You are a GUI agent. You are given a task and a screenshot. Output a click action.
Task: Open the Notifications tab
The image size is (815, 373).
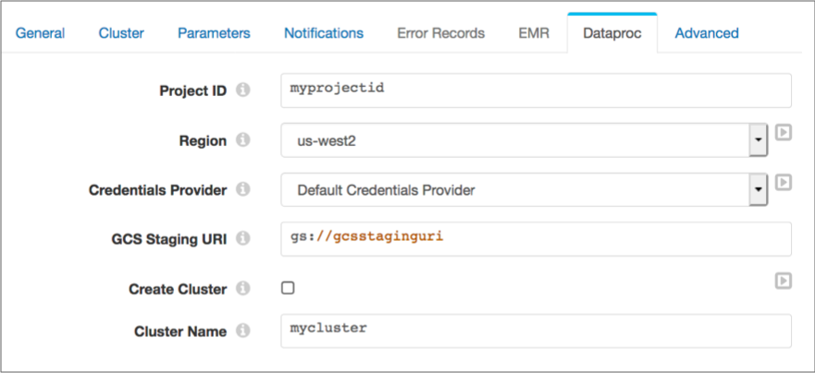pos(323,33)
